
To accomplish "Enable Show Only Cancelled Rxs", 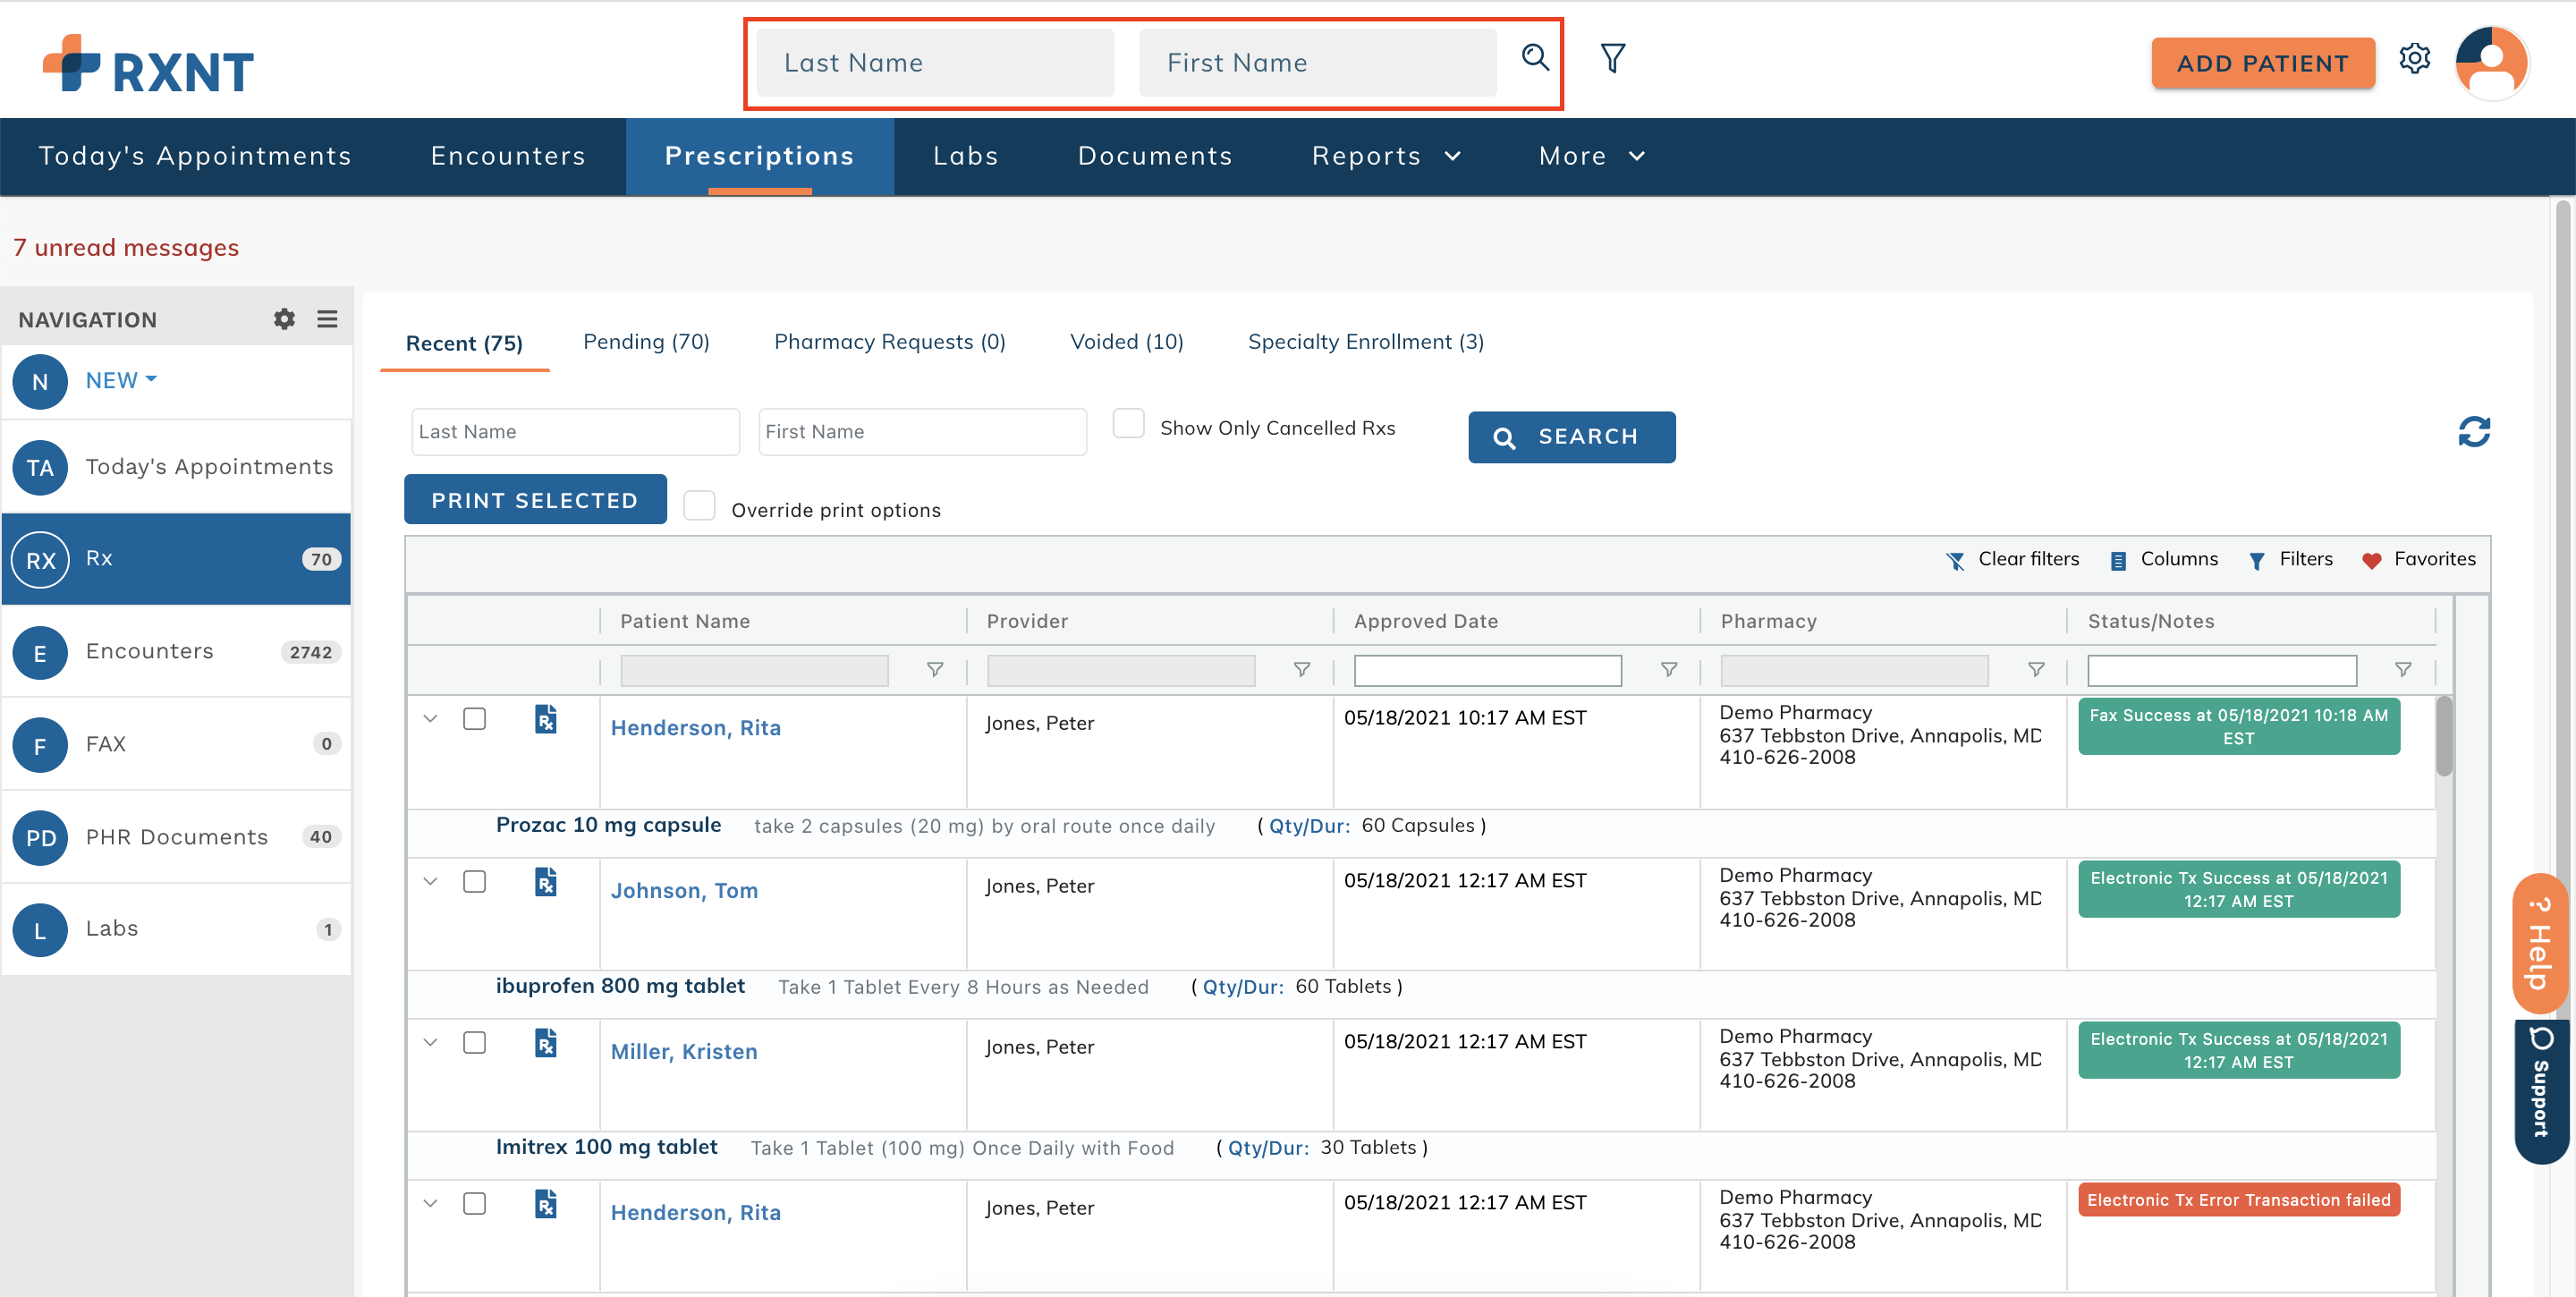I will click(1128, 423).
